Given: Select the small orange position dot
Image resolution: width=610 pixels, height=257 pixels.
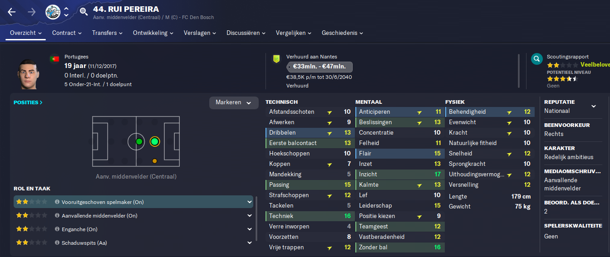Looking at the screenshot, I should 155,161.
